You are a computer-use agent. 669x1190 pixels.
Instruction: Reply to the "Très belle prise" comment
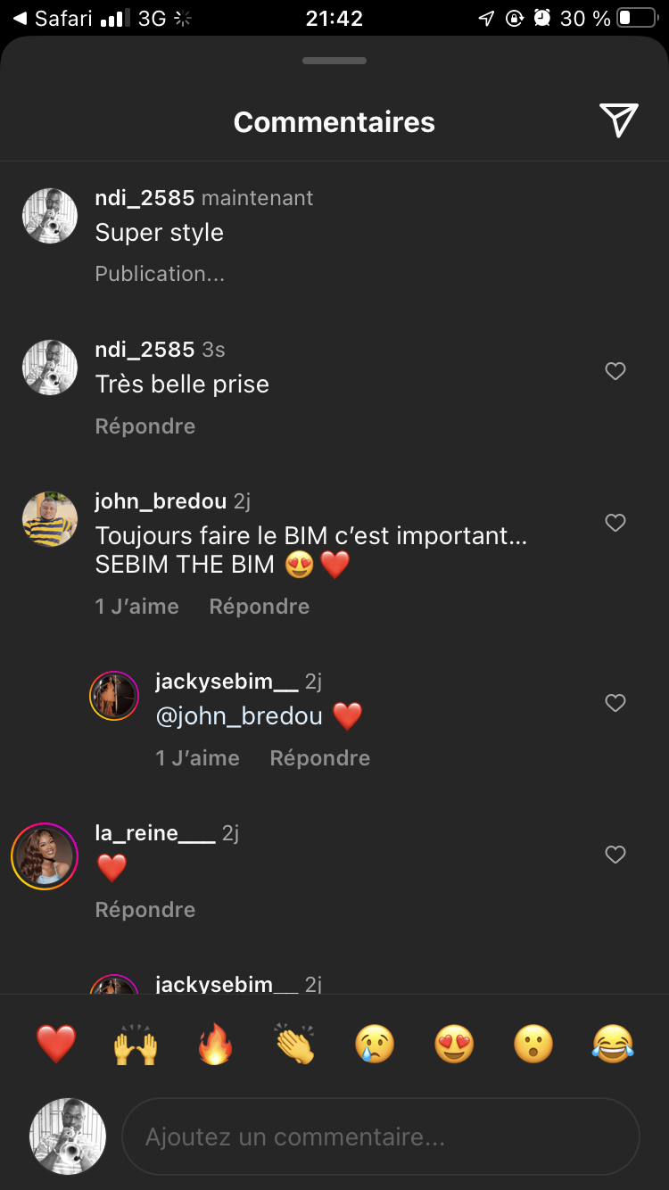tap(145, 426)
